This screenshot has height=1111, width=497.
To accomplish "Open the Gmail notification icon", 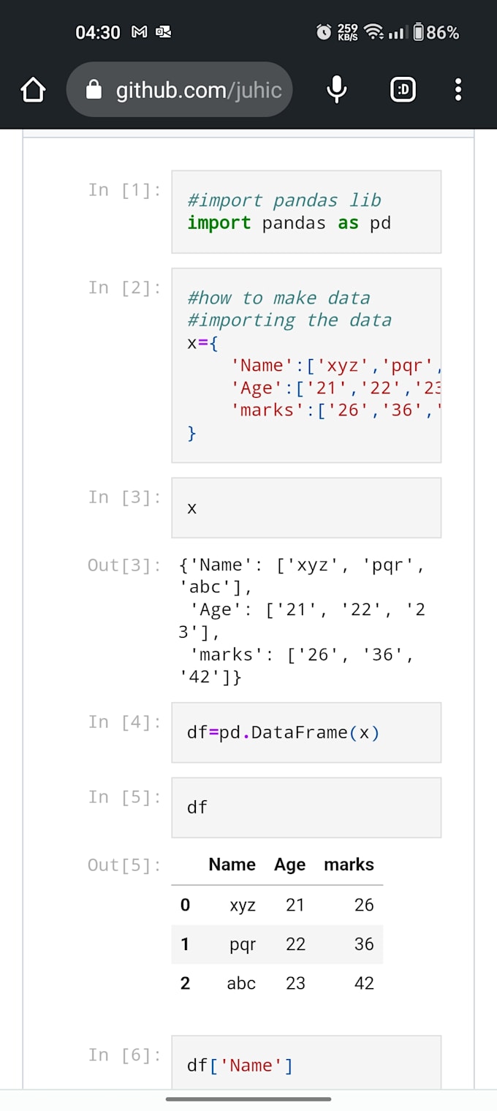I will point(138,31).
